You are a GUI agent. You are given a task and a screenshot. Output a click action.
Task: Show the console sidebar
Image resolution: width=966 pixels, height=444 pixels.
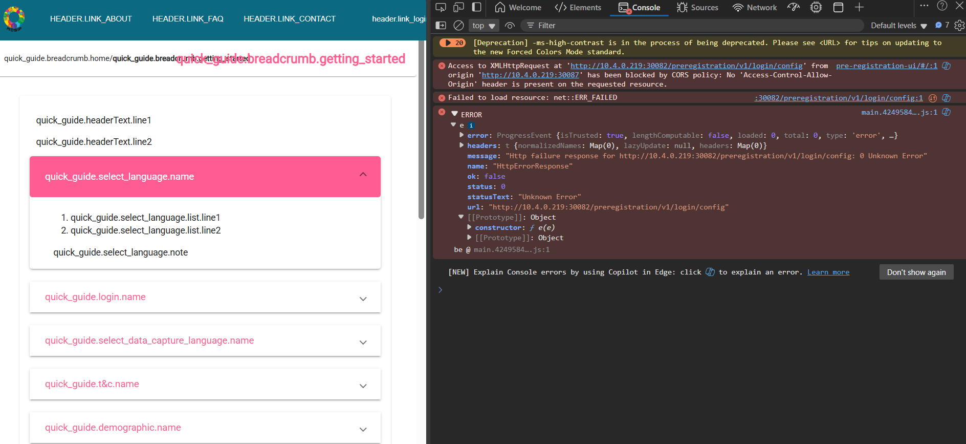point(441,25)
